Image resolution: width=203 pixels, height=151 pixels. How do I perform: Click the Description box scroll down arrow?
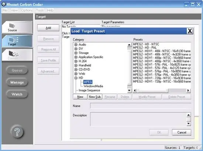coord(189,124)
